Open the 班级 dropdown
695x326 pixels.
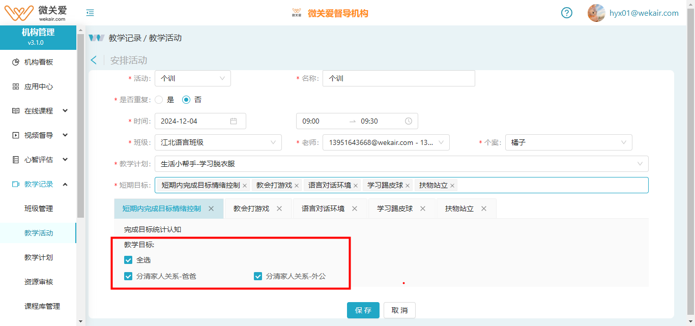point(218,142)
